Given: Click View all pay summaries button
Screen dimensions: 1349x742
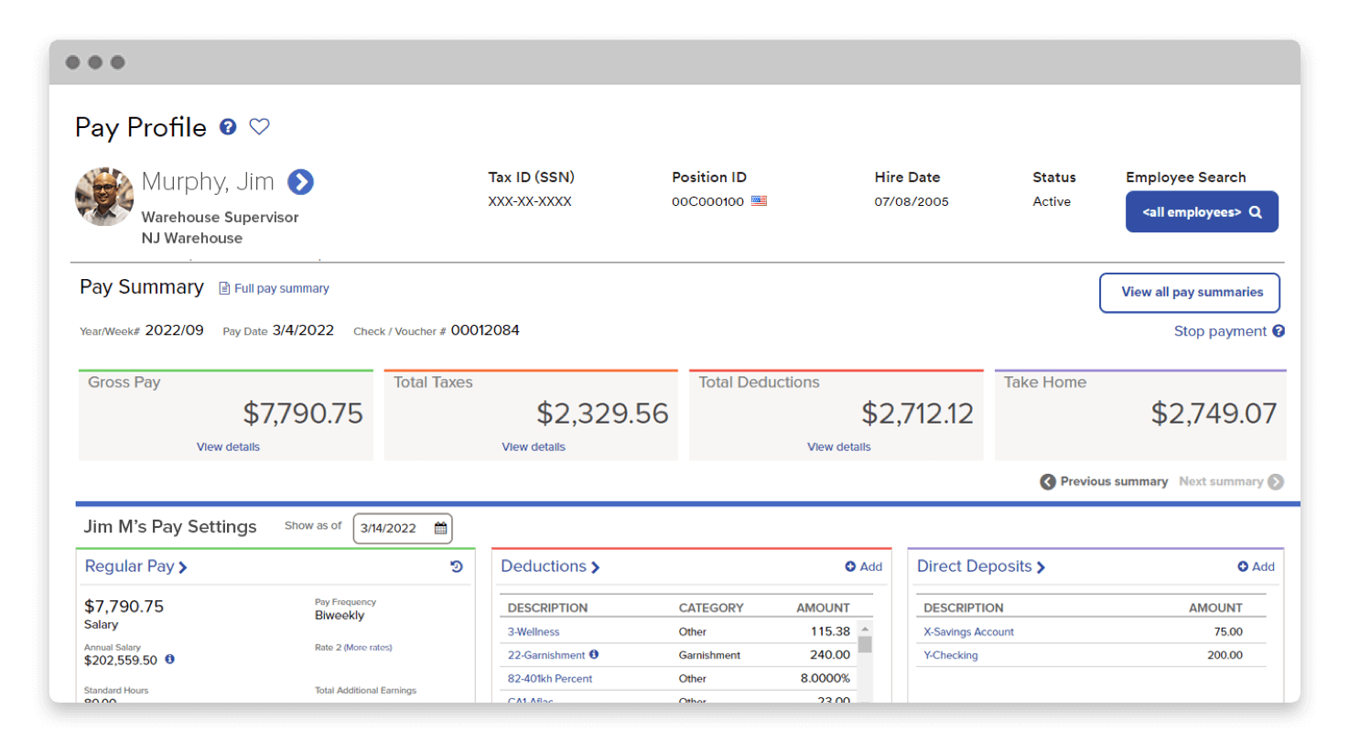Looking at the screenshot, I should click(1190, 293).
